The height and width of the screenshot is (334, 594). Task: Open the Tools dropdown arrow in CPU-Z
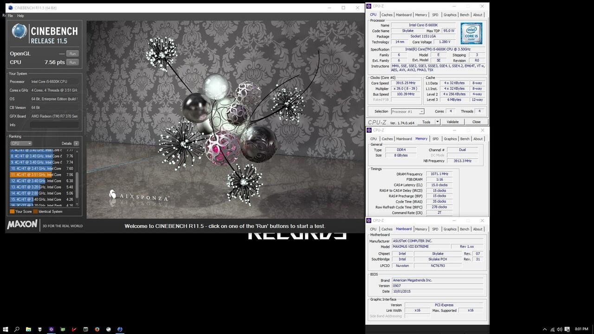(x=437, y=122)
